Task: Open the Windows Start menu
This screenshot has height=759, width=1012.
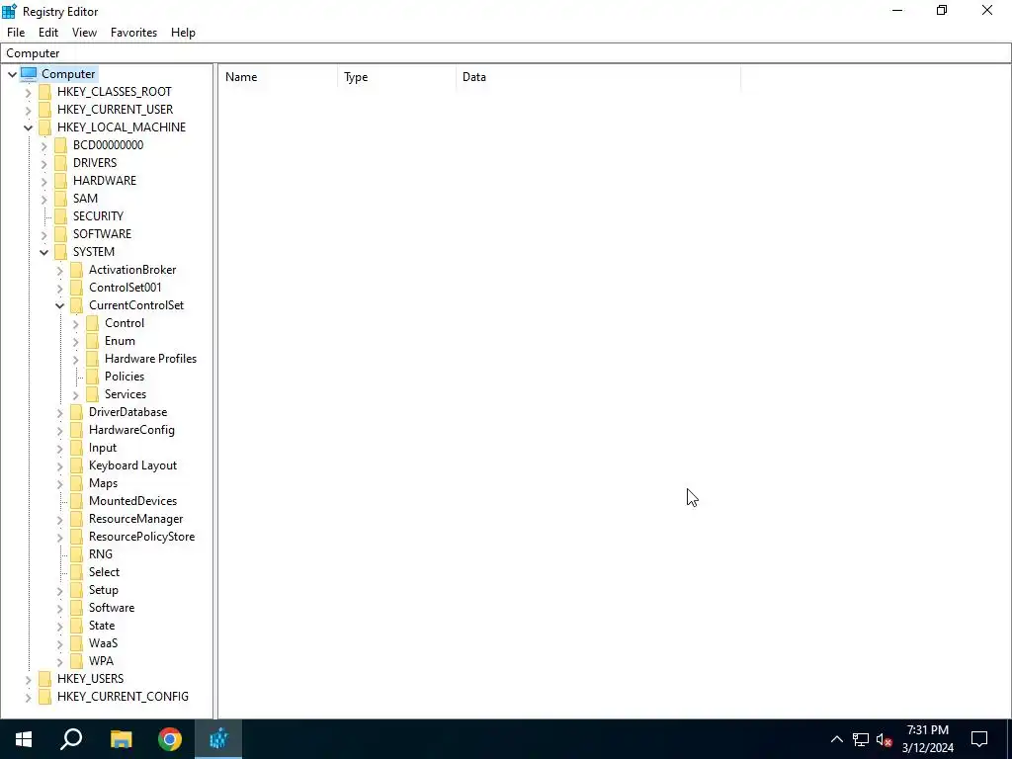Action: tap(24, 739)
